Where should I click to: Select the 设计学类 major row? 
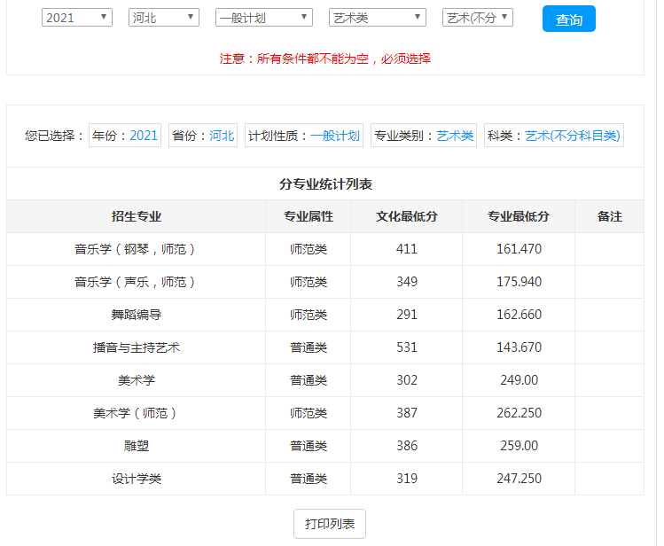137,479
